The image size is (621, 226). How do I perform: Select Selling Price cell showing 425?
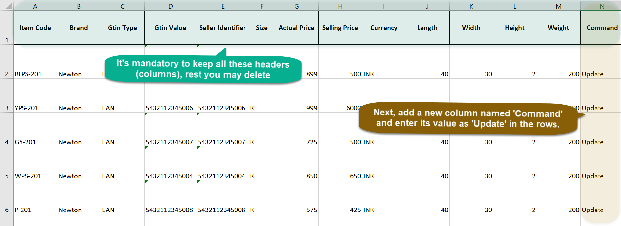(x=340, y=198)
